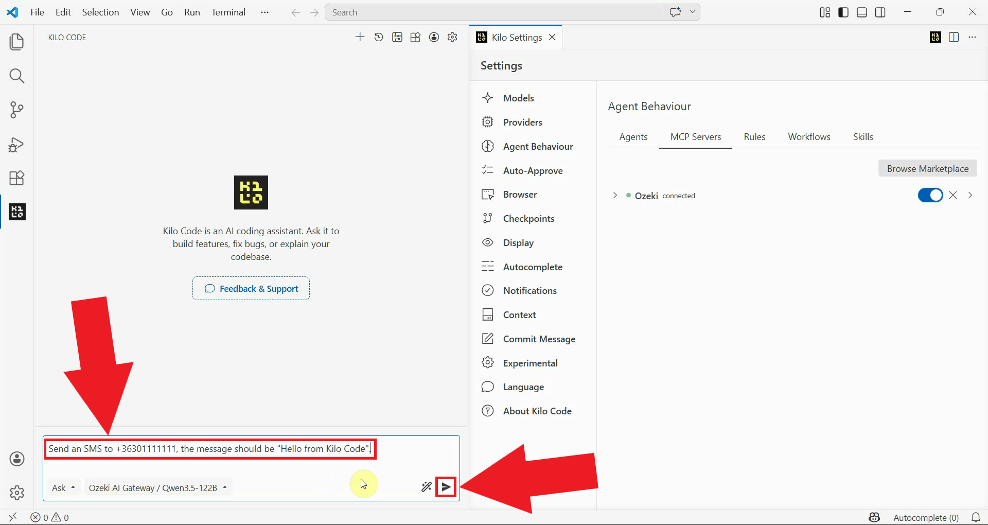Screen dimensions: 988x525
Task: Open the settings gear in Kilo Code header
Action: coord(453,37)
